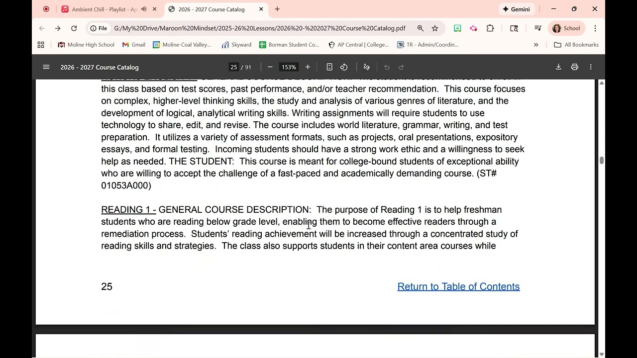This screenshot has height=358, width=637.
Task: Close the Ambient Chill playlist tab
Action: click(x=154, y=9)
